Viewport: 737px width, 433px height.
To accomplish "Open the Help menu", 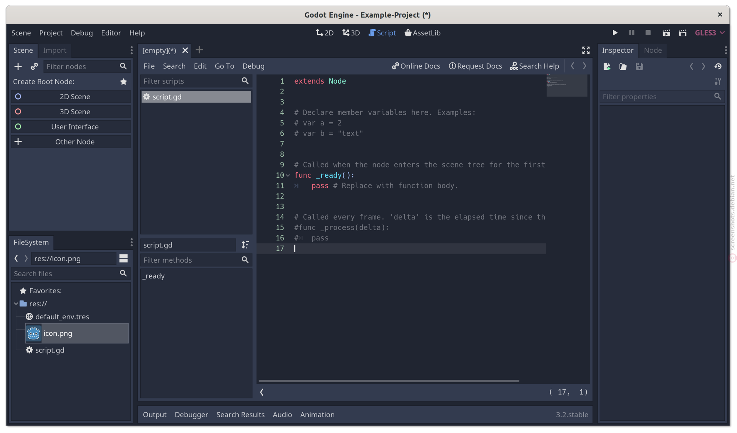I will [x=137, y=33].
